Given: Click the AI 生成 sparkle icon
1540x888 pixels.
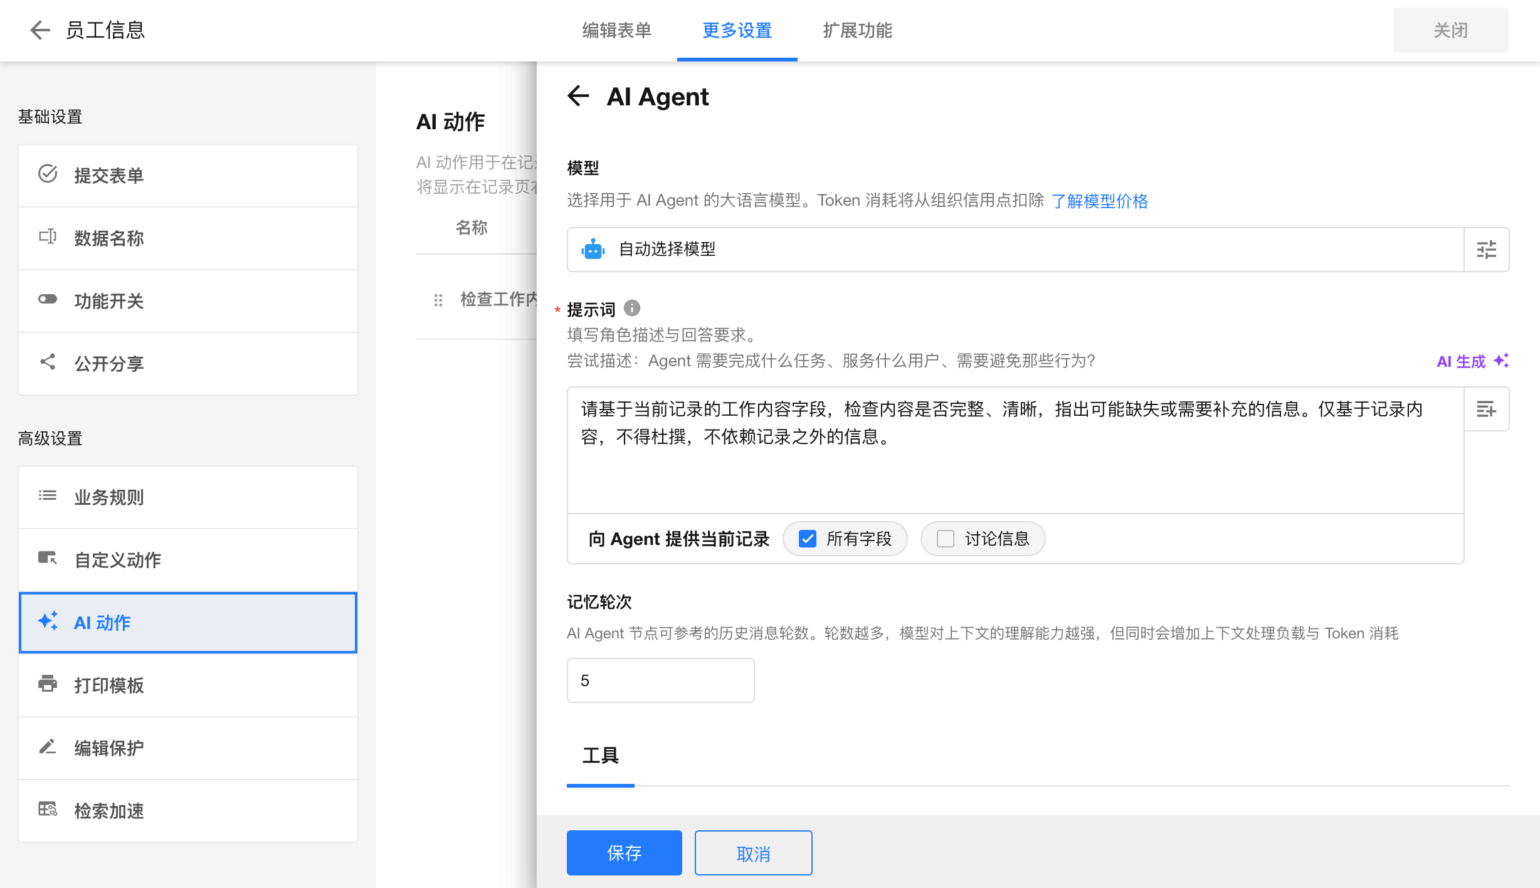Looking at the screenshot, I should point(1501,361).
